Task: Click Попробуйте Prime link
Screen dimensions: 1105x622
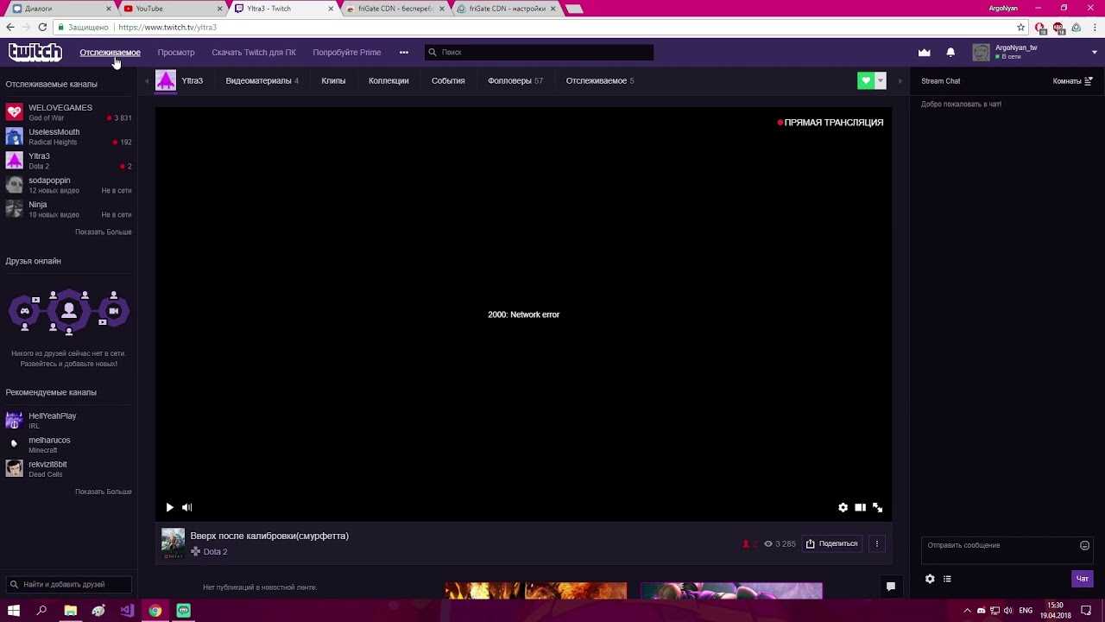Action: click(x=347, y=53)
